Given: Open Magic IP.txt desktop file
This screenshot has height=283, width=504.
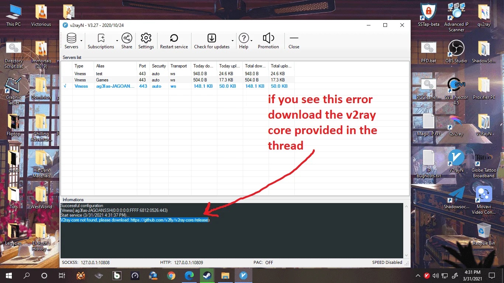Looking at the screenshot, I should [x=428, y=125].
